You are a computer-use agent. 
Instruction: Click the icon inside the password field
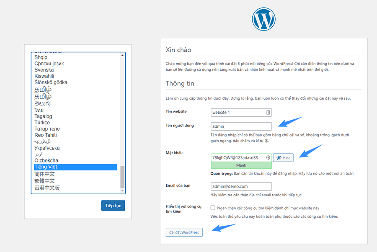268,158
